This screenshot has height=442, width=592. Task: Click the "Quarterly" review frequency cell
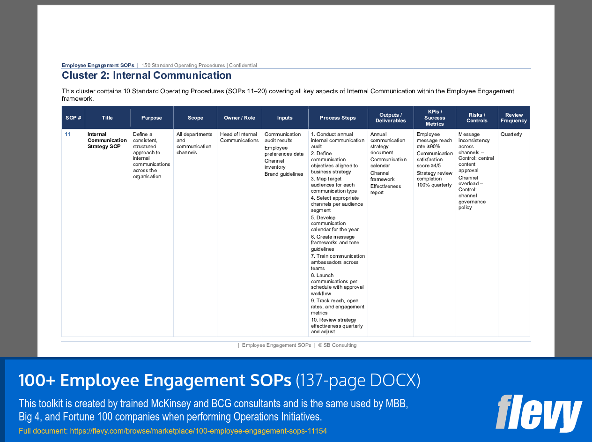point(511,134)
